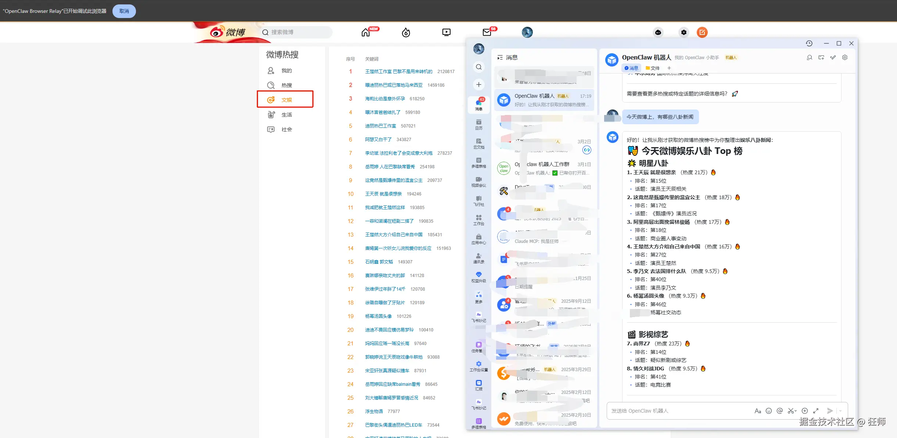Select 热搜 in Weibo hot search menu
897x438 pixels.
click(286, 85)
